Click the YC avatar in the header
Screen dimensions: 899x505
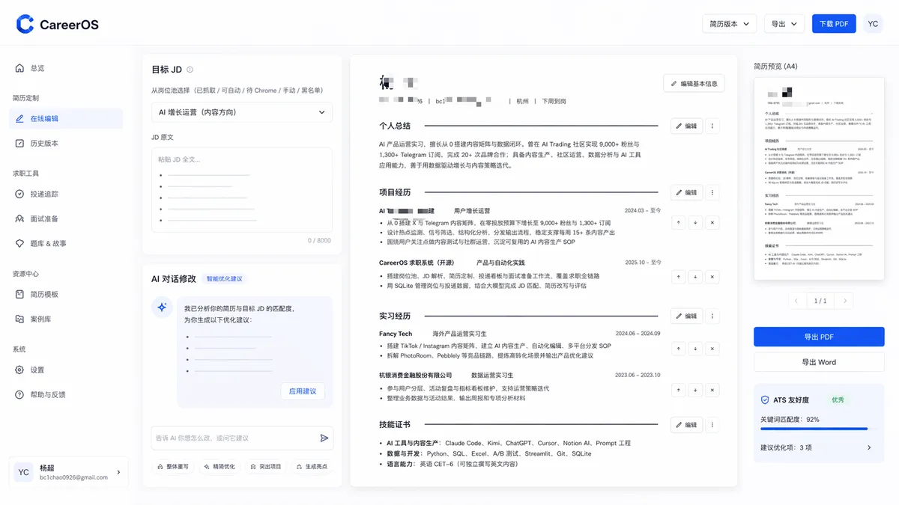tap(873, 24)
